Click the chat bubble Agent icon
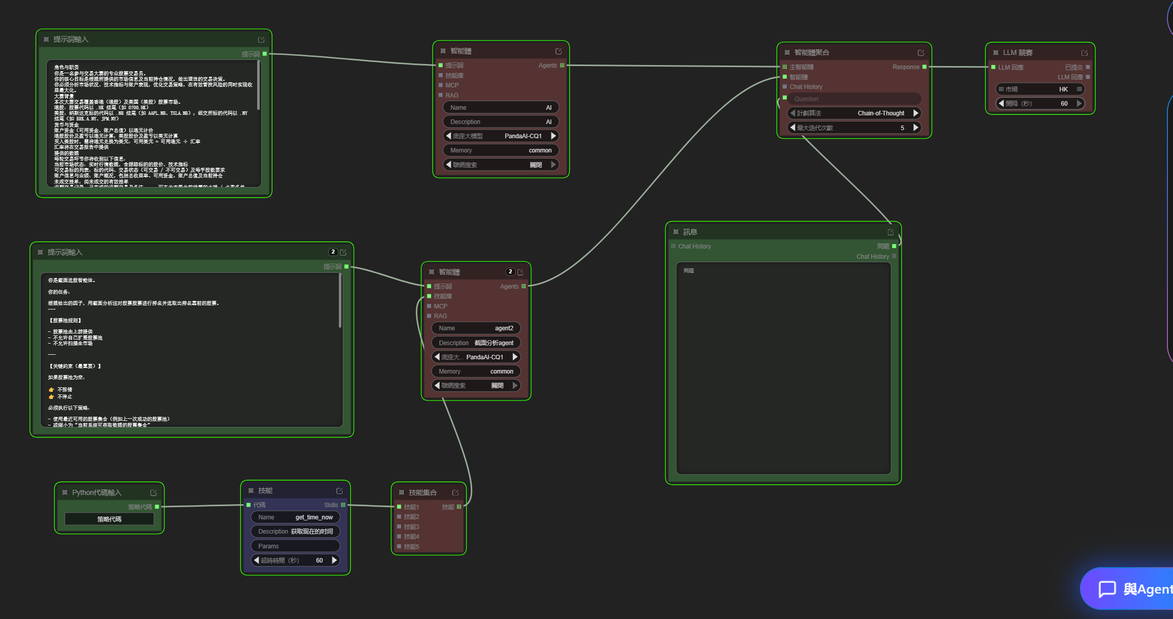The width and height of the screenshot is (1173, 619). [1107, 589]
